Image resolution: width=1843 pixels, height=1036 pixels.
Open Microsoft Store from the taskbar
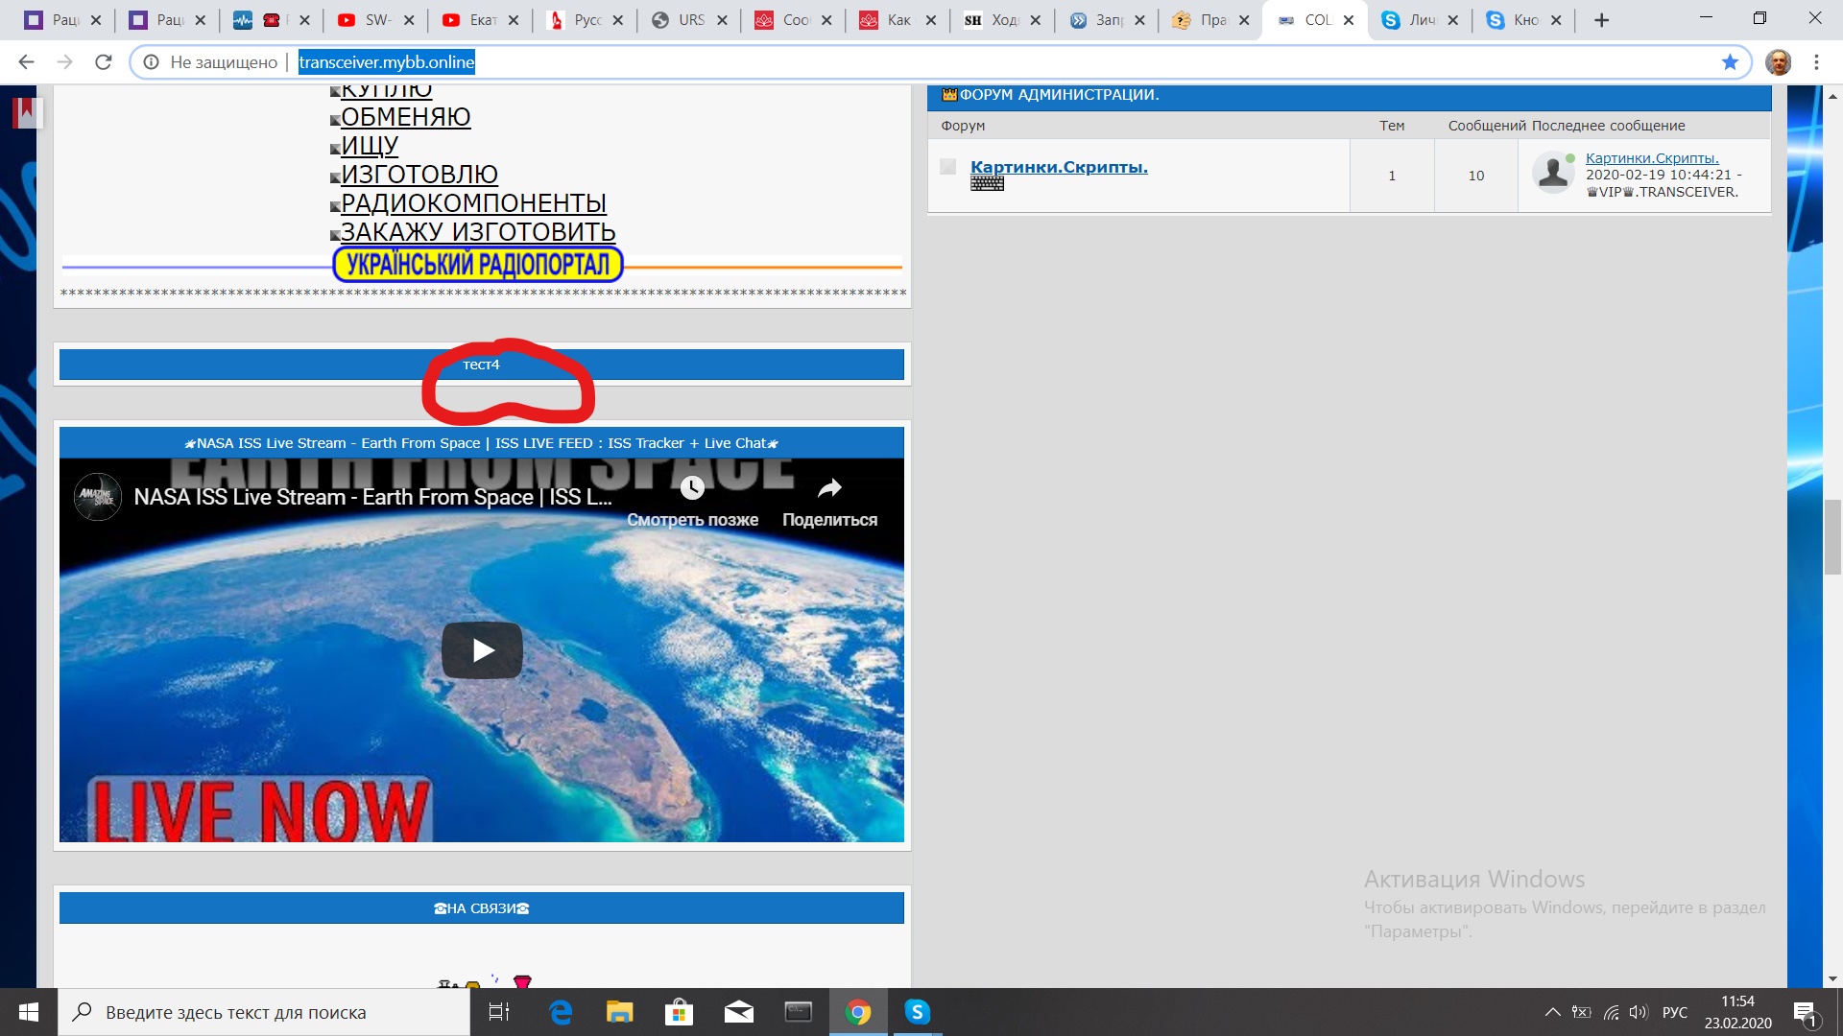679,1012
